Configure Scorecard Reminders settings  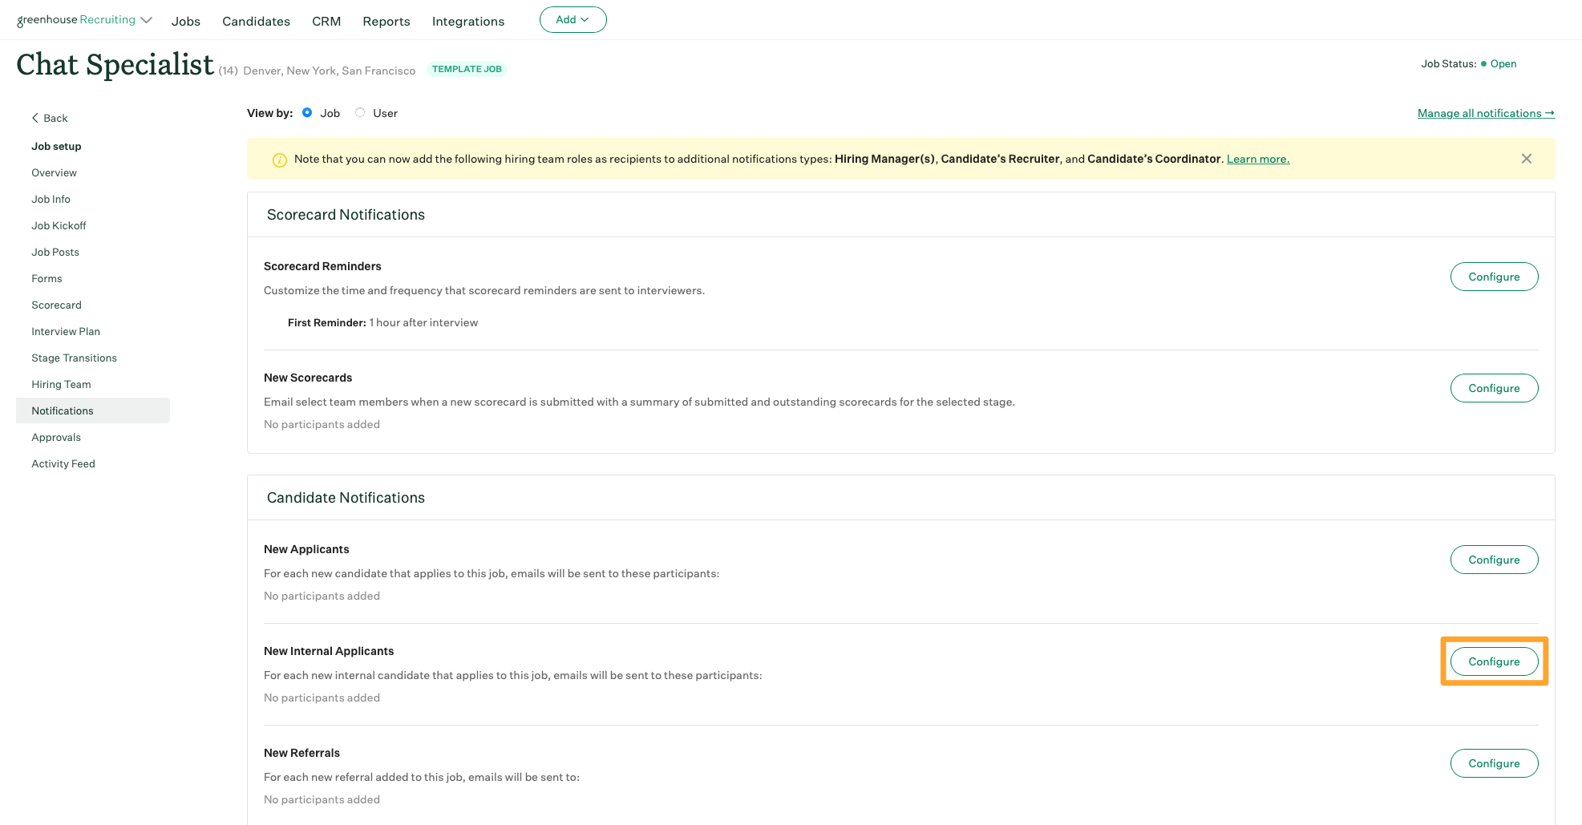pyautogui.click(x=1494, y=276)
